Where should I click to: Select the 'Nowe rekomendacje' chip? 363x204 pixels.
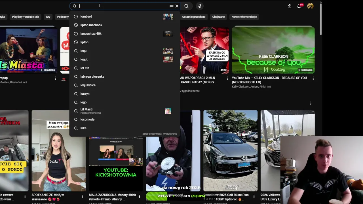point(244,17)
